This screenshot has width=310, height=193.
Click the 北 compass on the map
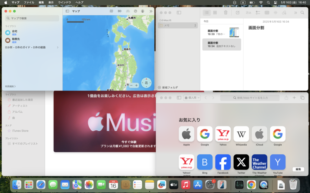(146, 83)
